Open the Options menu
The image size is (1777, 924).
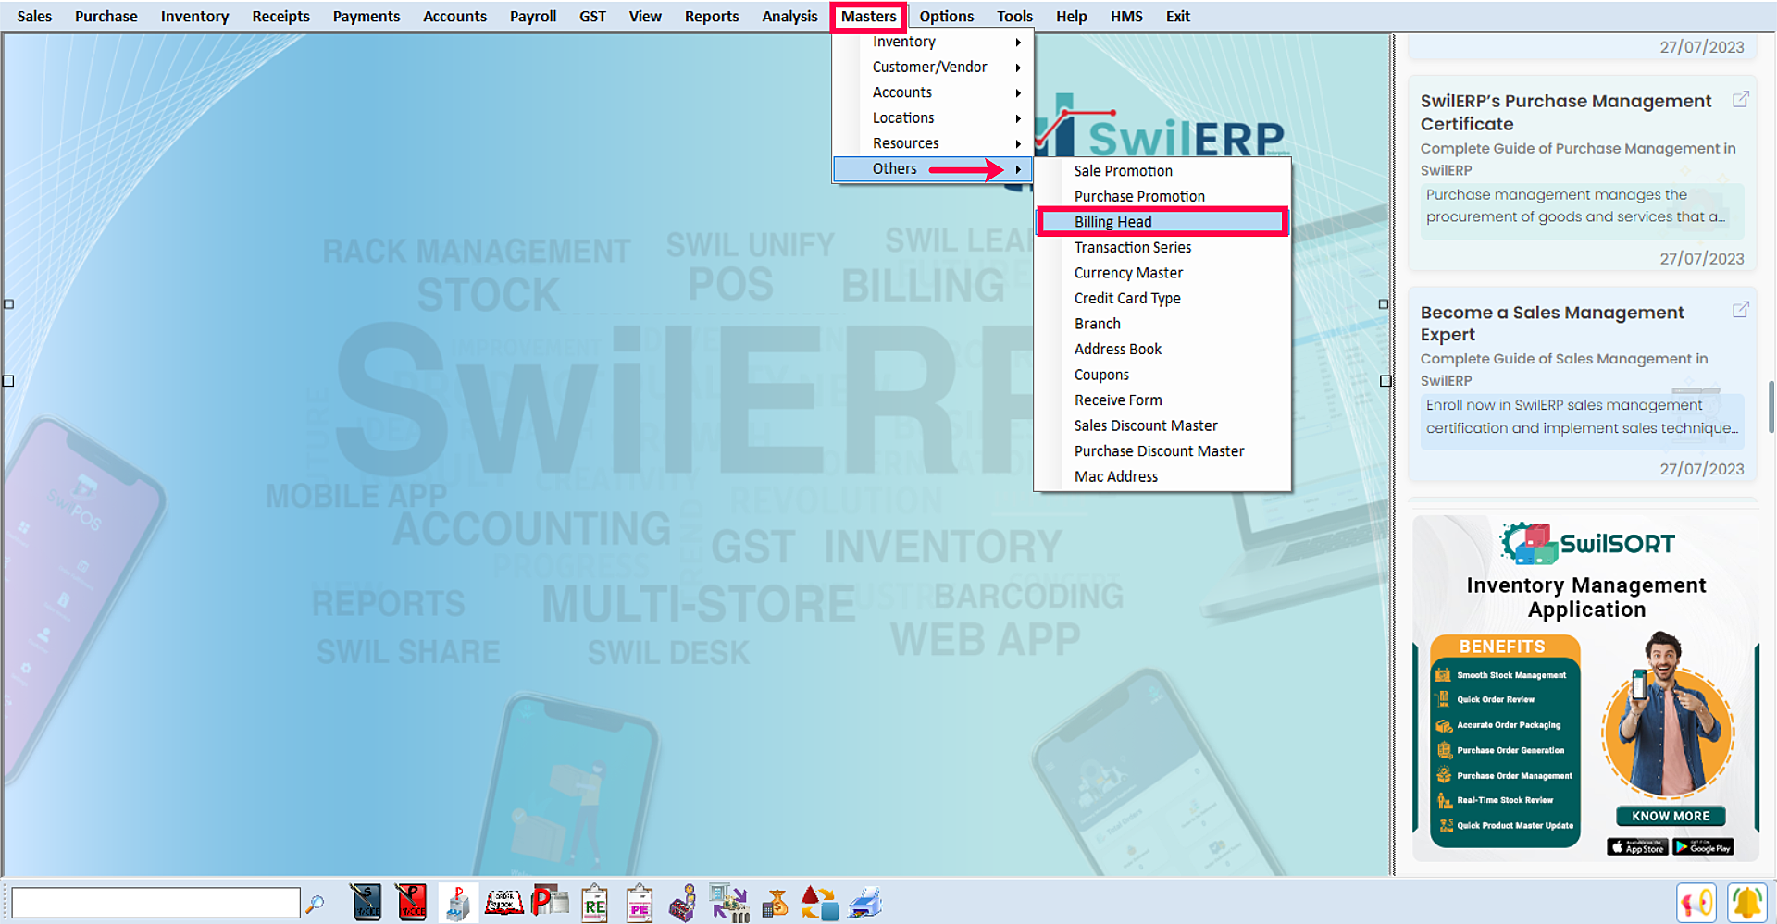pyautogui.click(x=946, y=17)
